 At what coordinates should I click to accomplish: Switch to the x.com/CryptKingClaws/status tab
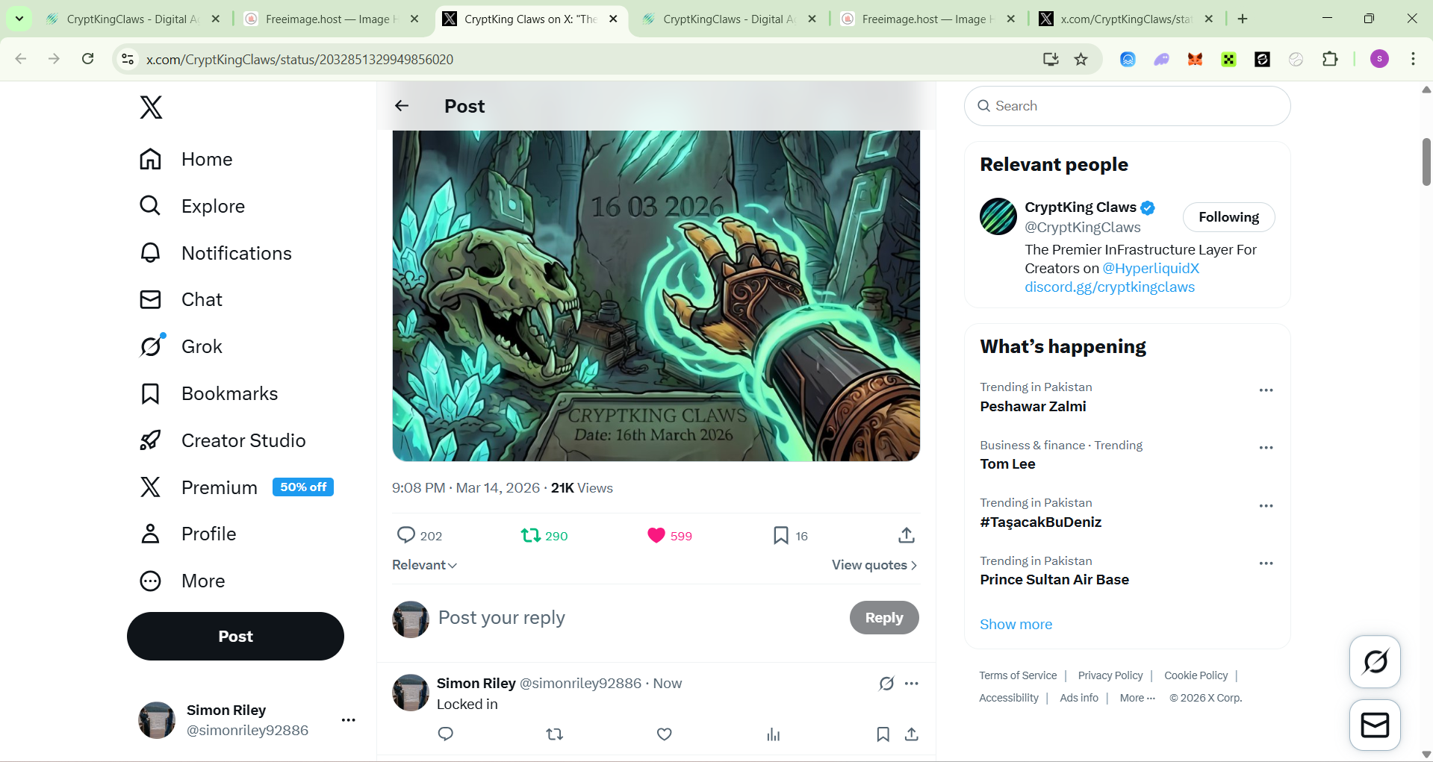pos(1125,19)
